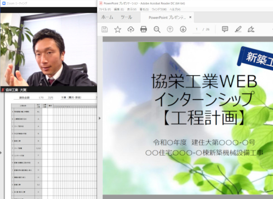Viewport: 273px width, 199px height.
Task: Click the 〇〇住宅 新築機械設備工事 text line
Action: pyautogui.click(x=204, y=153)
